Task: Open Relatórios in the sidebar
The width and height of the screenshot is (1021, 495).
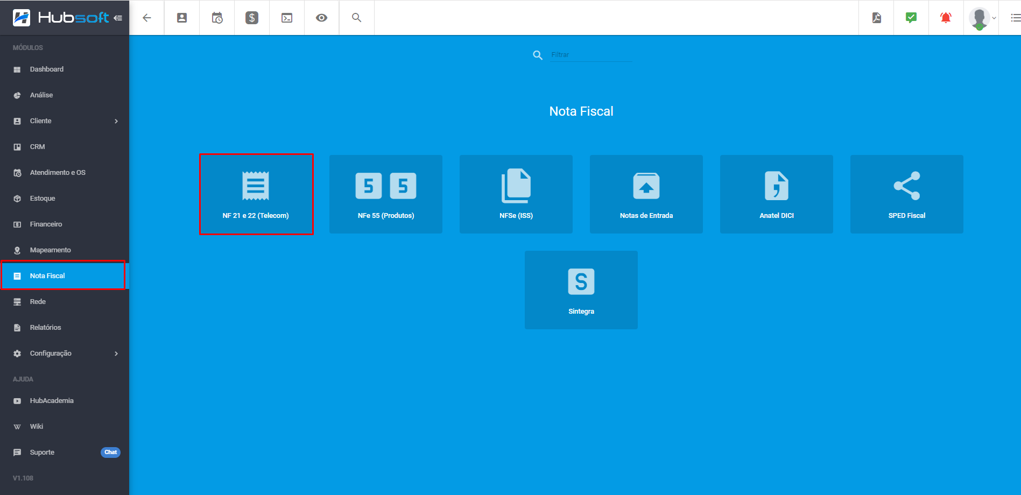Action: click(65, 328)
